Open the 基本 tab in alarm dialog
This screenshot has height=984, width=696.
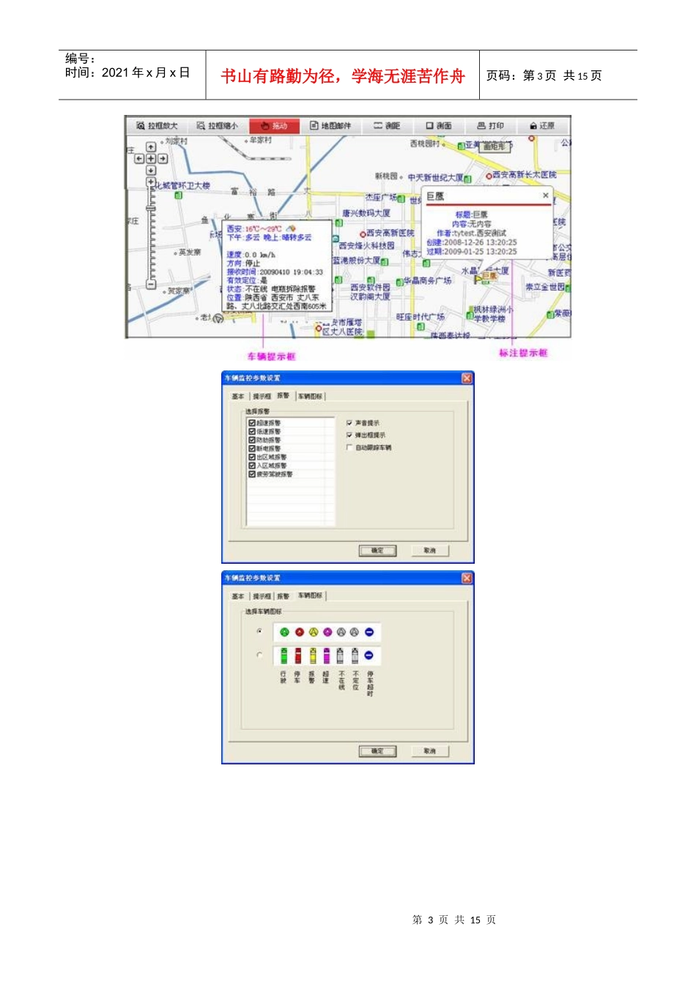pyautogui.click(x=238, y=396)
